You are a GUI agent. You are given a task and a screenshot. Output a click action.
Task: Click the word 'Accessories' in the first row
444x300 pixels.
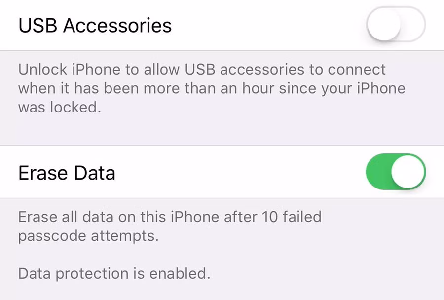117,26
